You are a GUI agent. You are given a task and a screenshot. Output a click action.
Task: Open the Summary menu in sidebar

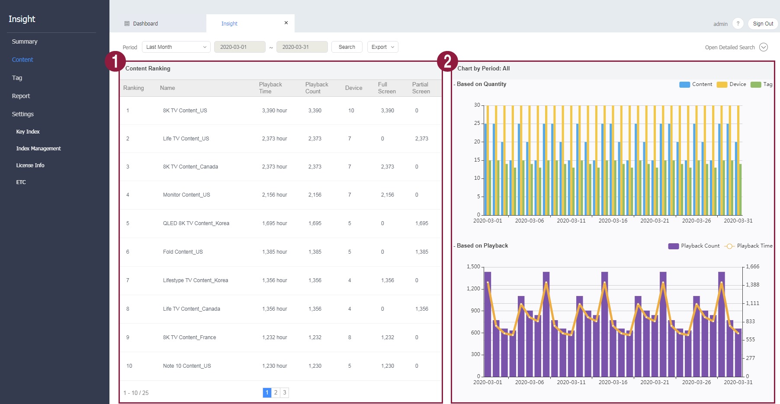click(x=25, y=41)
